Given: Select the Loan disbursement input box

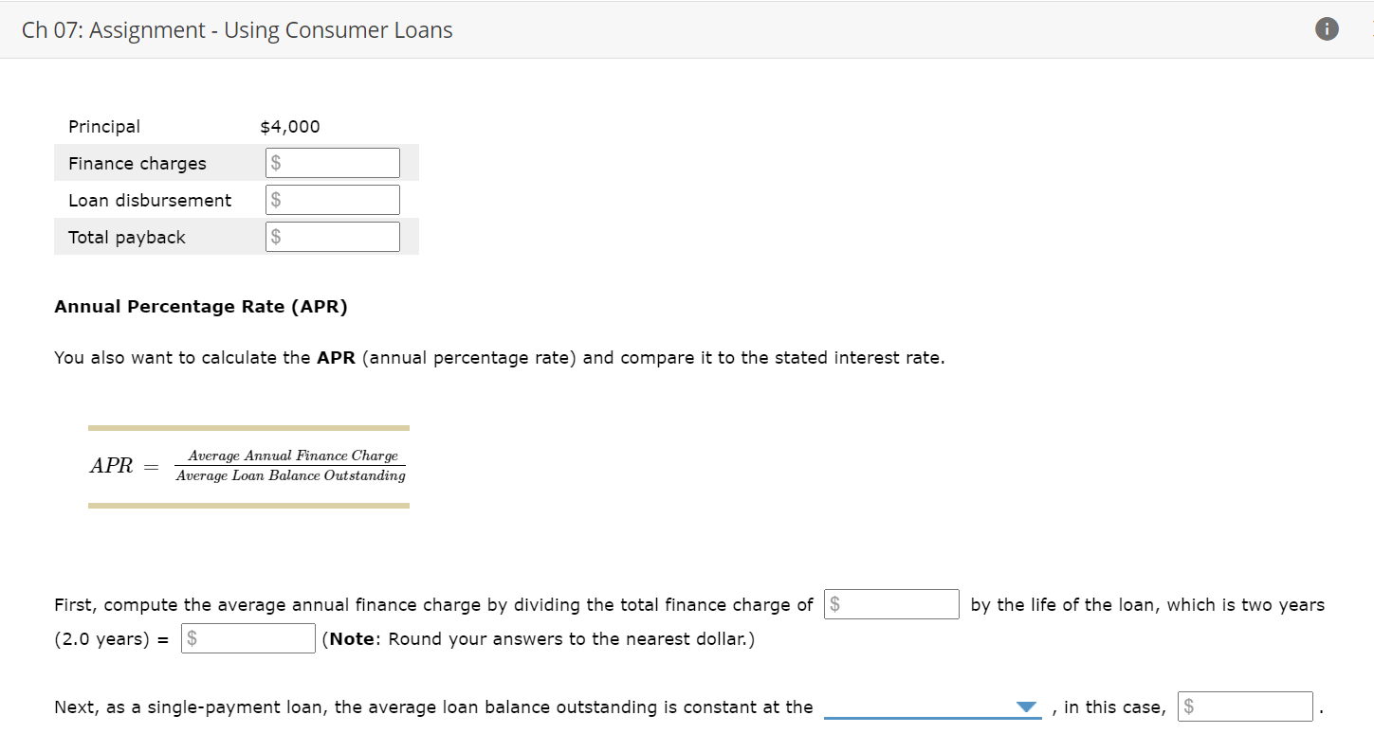Looking at the screenshot, I should tap(332, 199).
